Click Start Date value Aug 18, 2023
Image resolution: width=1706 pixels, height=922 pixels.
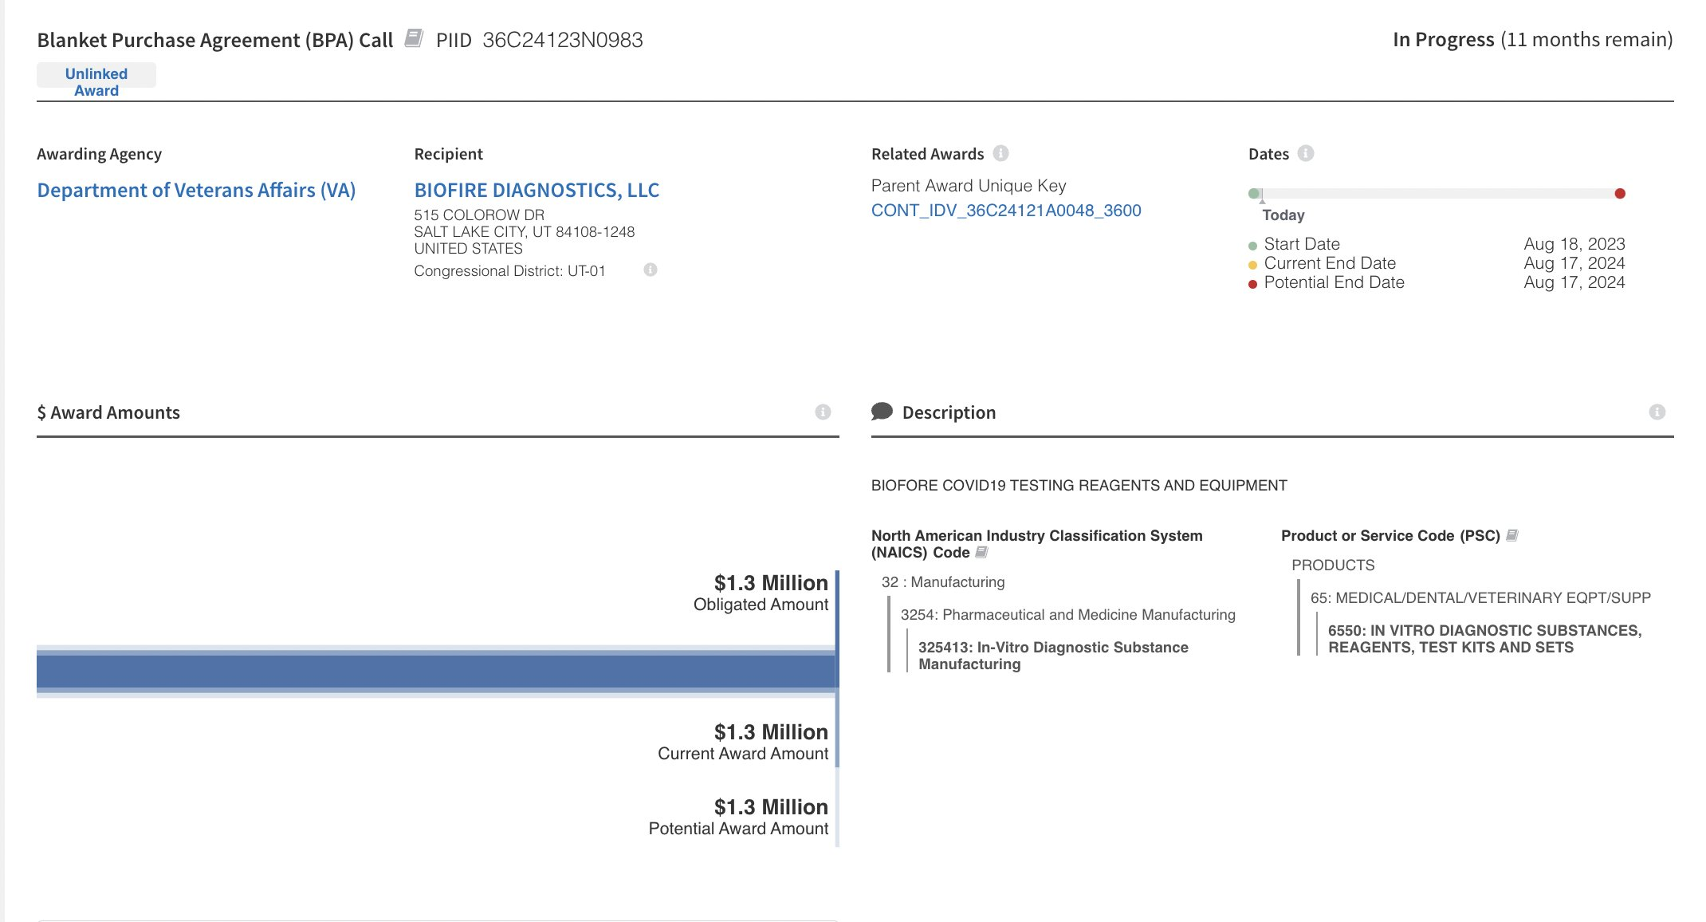[x=1574, y=244]
